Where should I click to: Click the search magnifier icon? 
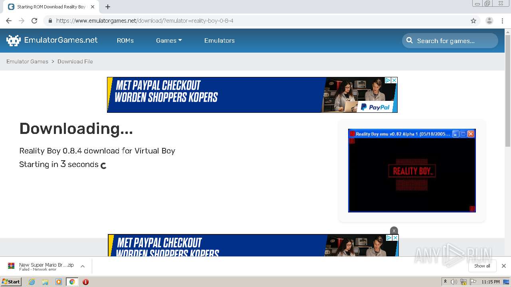410,40
